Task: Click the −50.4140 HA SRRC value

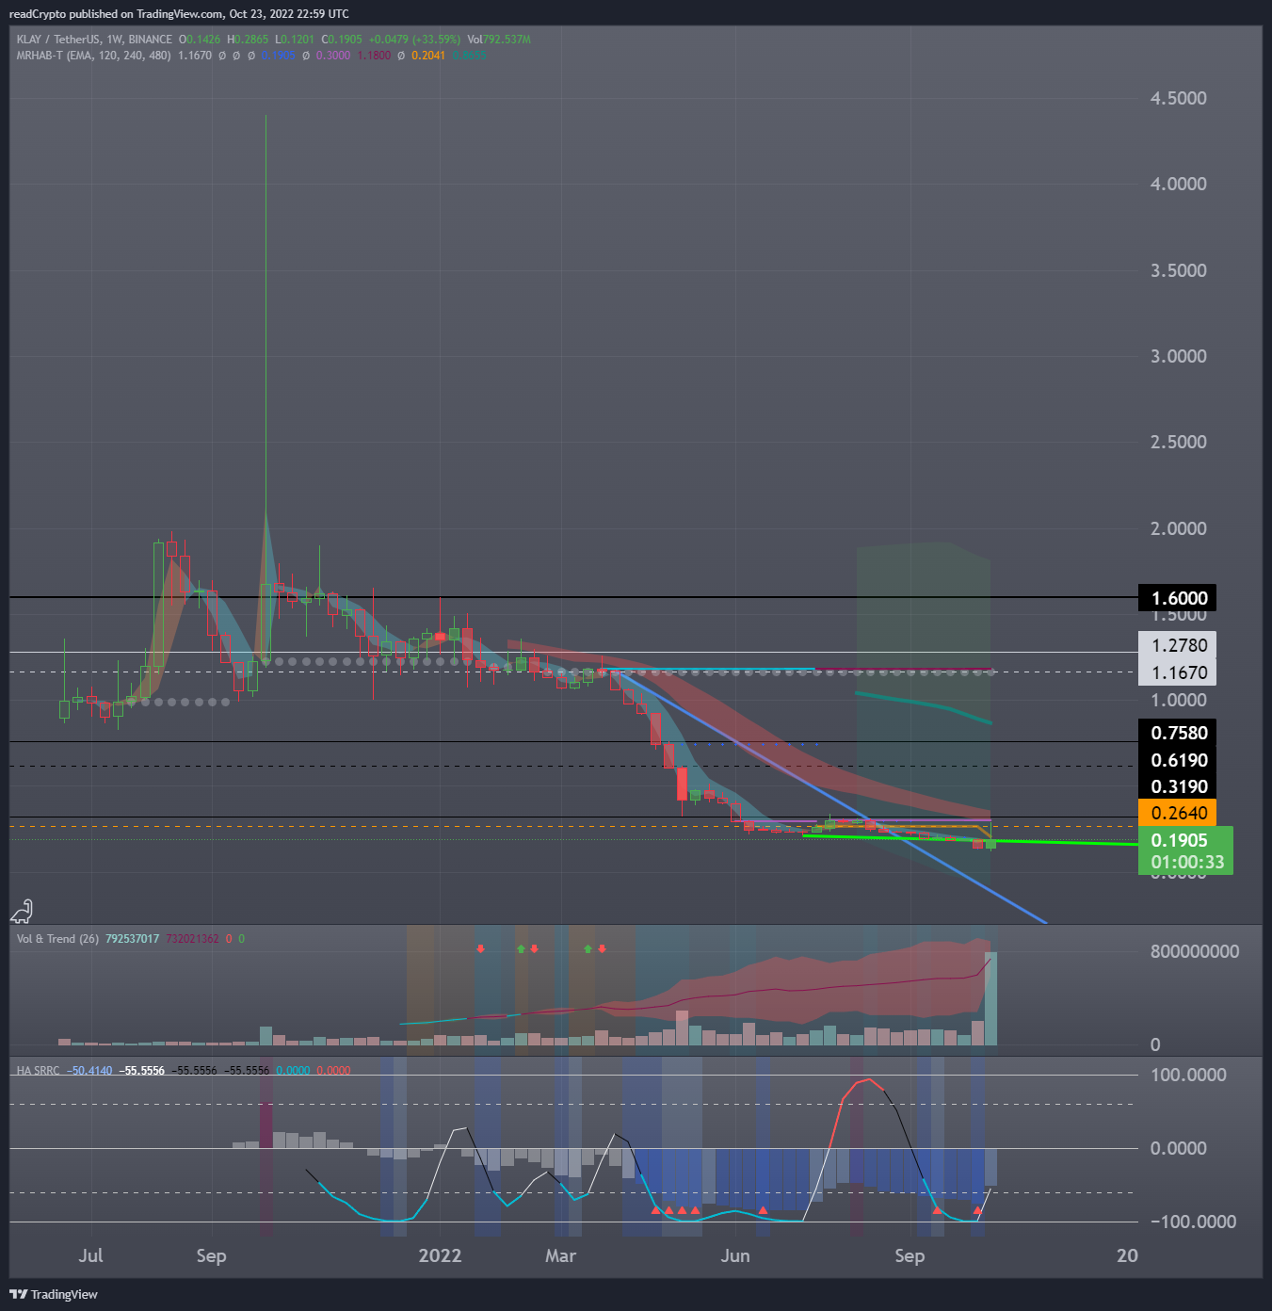Action: (90, 1071)
